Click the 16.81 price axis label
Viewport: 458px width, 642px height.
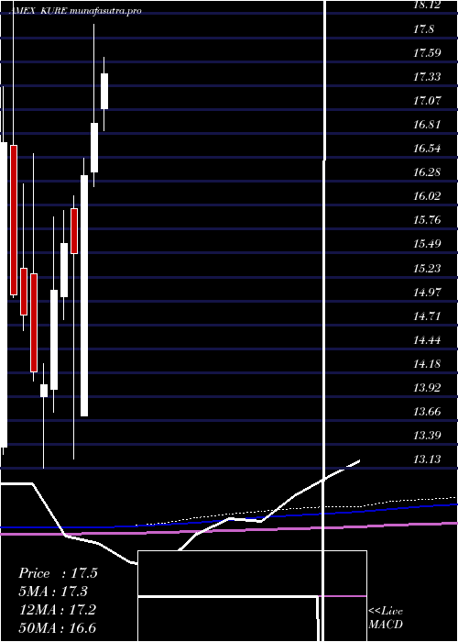click(427, 125)
